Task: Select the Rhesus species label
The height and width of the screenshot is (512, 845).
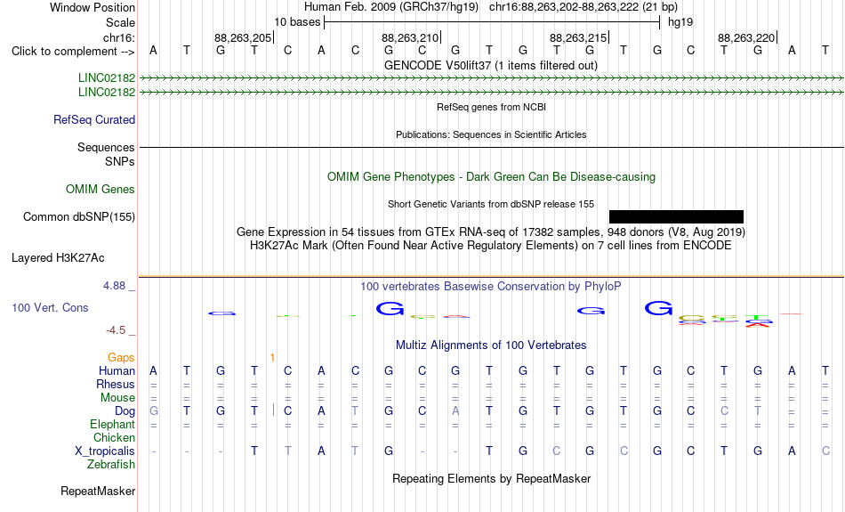Action: point(116,384)
